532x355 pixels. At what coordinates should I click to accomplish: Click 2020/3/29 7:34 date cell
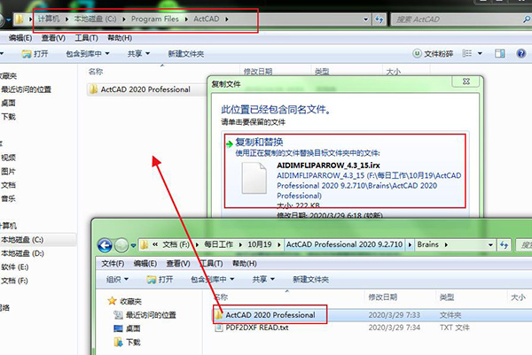point(395,328)
